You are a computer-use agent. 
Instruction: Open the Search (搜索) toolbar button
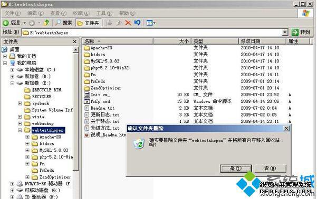(63, 23)
